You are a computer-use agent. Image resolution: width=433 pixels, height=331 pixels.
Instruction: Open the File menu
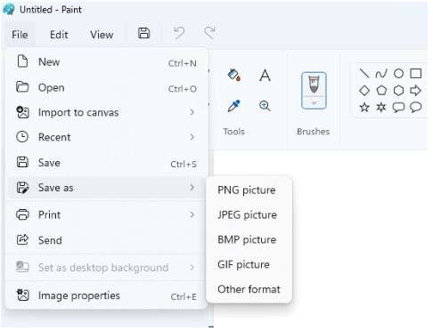pos(20,35)
